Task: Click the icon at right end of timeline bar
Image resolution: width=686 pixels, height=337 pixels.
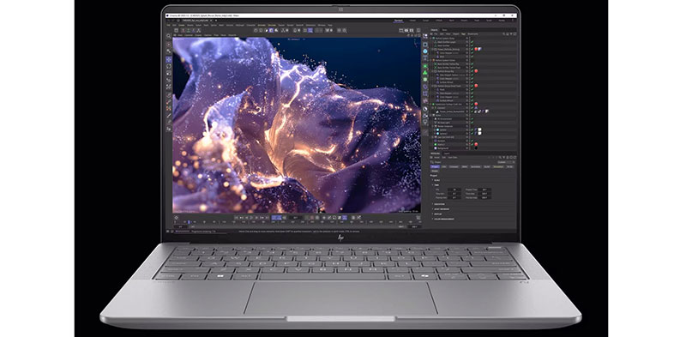Action: tap(418, 218)
